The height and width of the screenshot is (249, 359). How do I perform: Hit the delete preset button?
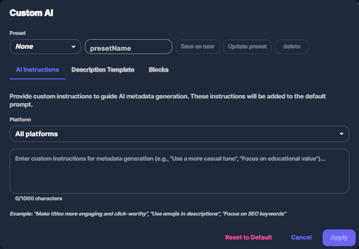(292, 47)
